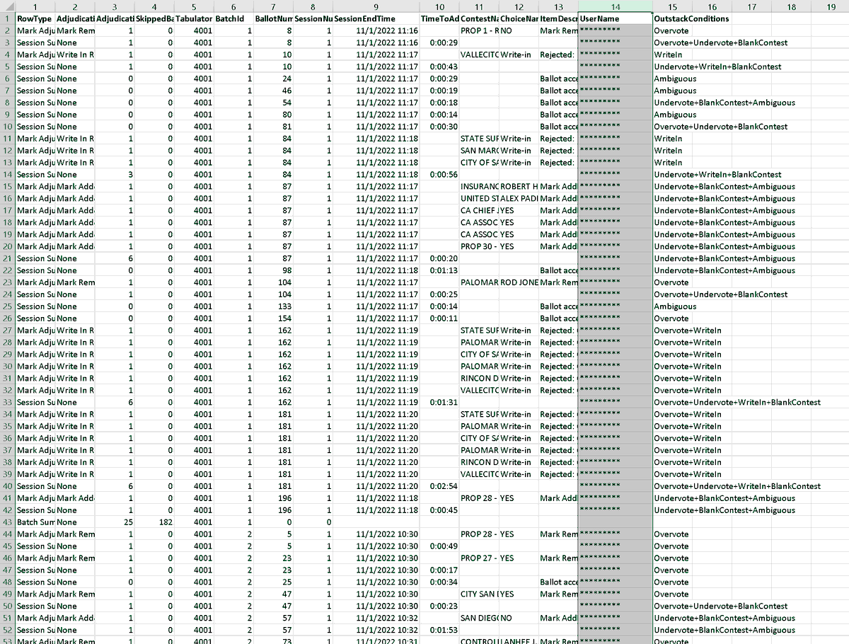Select the PROP 30 contest cell
The width and height of the screenshot is (849, 644).
tap(479, 246)
